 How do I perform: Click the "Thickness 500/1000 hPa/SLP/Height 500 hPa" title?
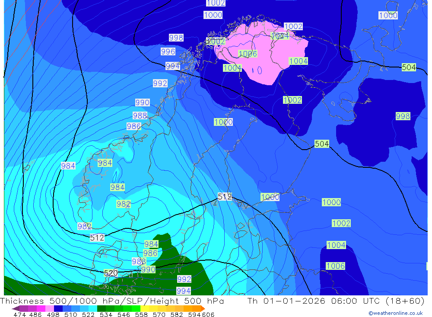pos(112,301)
